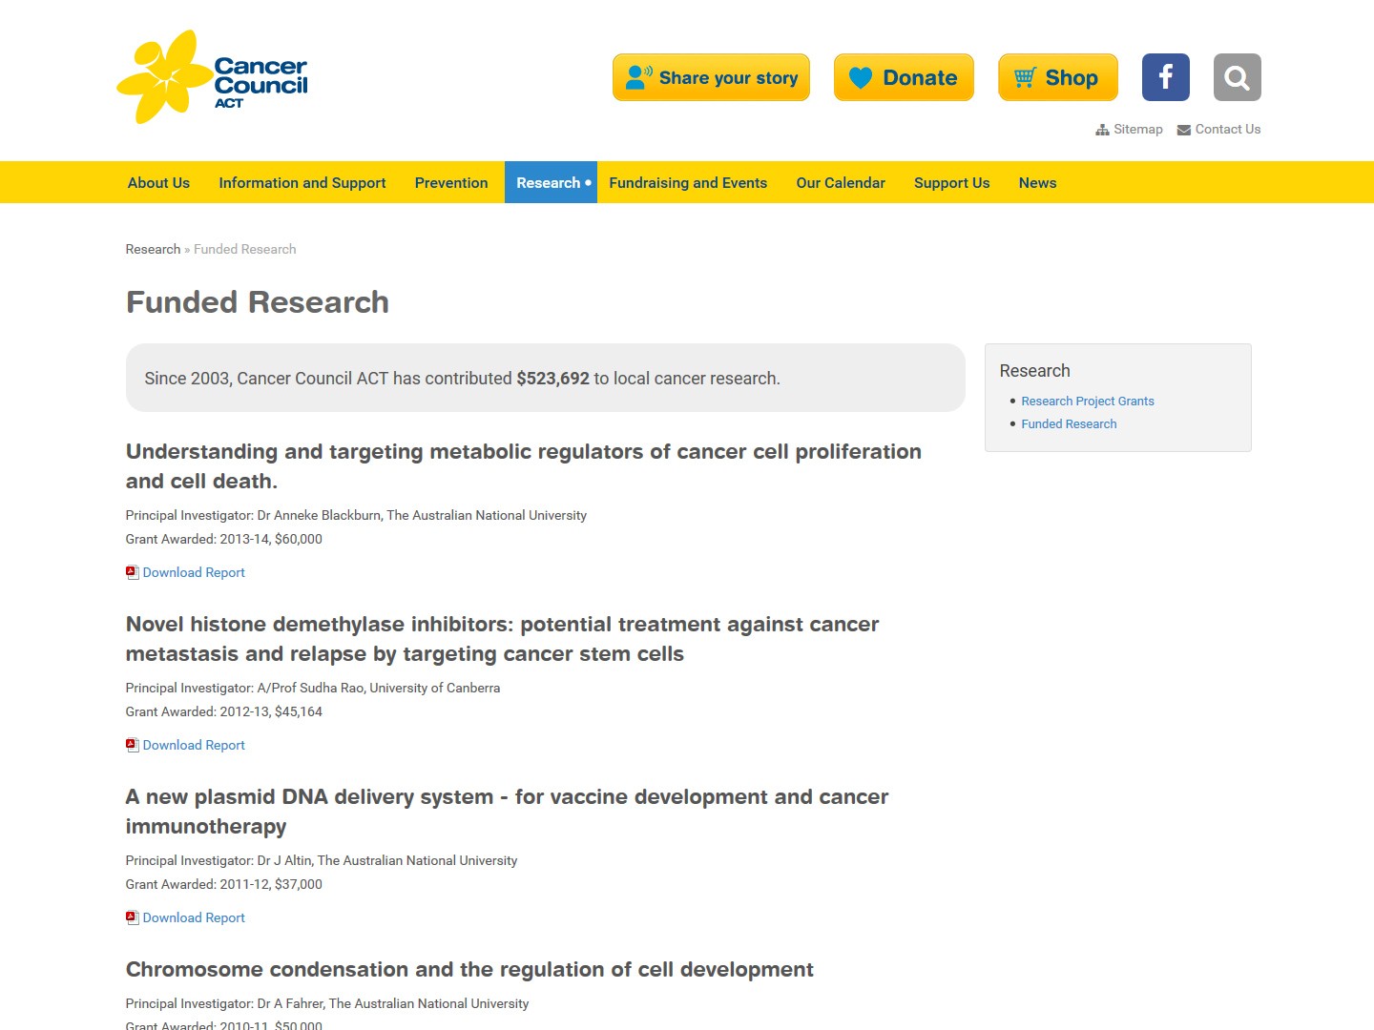Click Principal Investigator Dr Anneke Blackburn line
Viewport: 1374px width, 1030px height.
356,515
